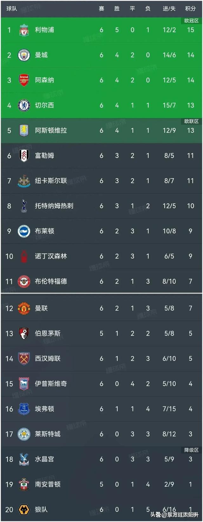
Task: Open the Aston Villa crest icon
Action: tap(24, 130)
